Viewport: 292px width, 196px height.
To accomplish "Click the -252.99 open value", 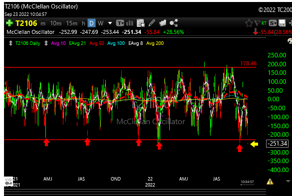I will click(68, 32).
